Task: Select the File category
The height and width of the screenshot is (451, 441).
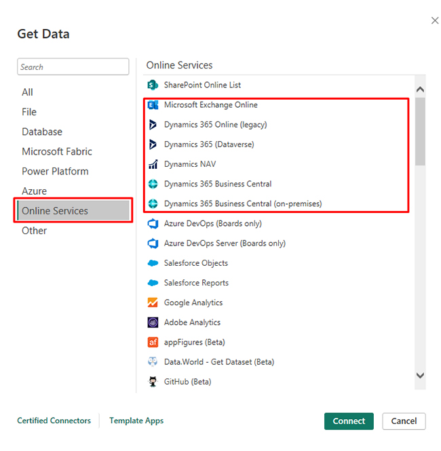Action: click(29, 112)
